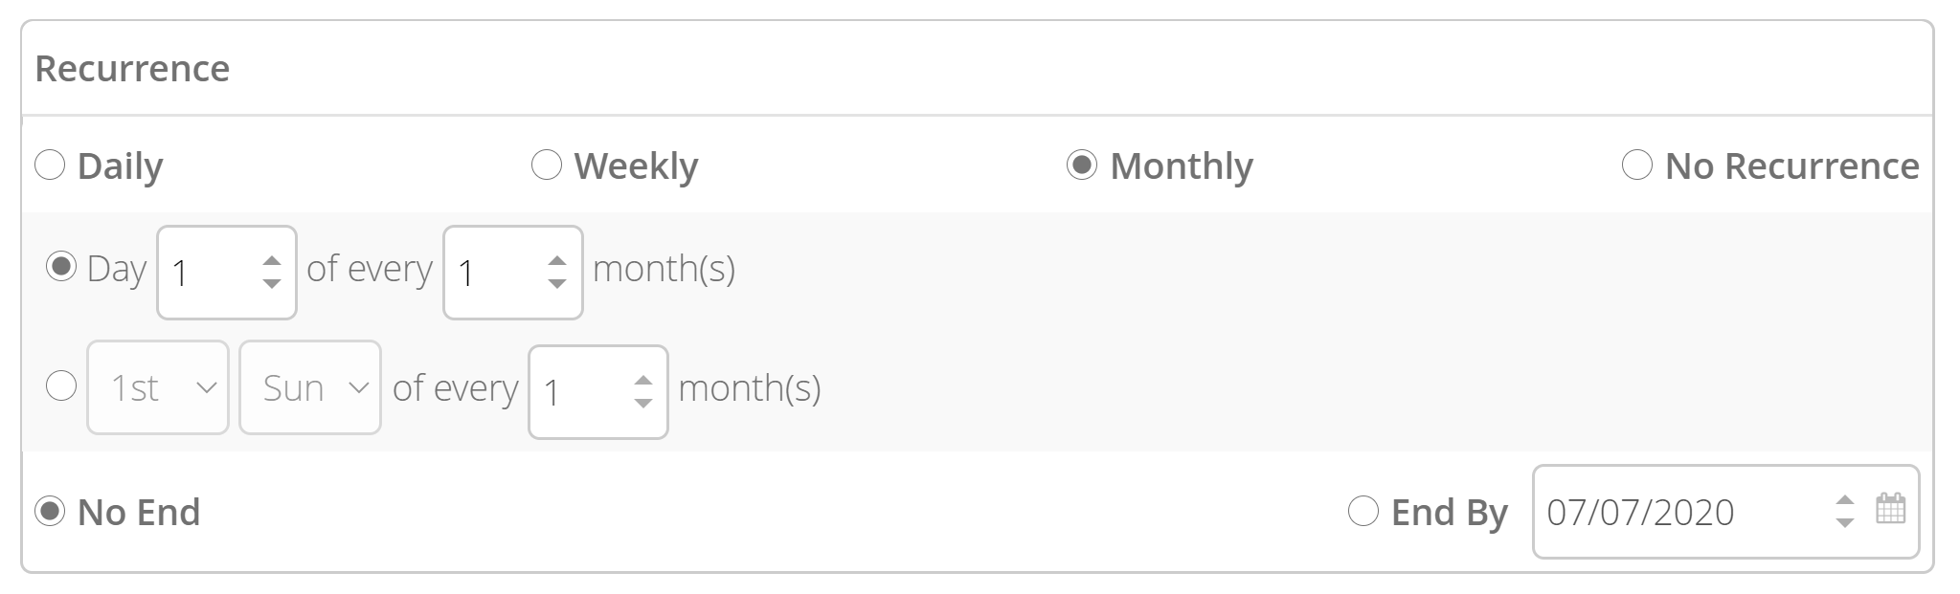Select the Monthly recurrence radio

(x=1082, y=165)
